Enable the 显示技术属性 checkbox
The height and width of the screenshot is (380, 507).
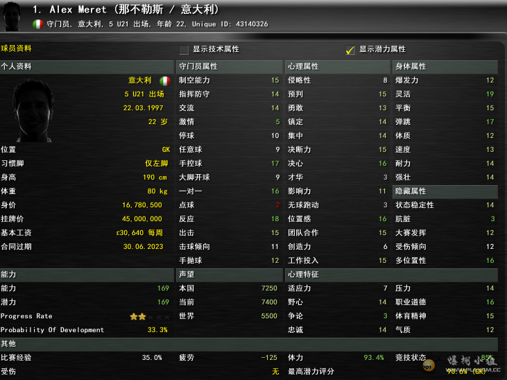click(184, 50)
